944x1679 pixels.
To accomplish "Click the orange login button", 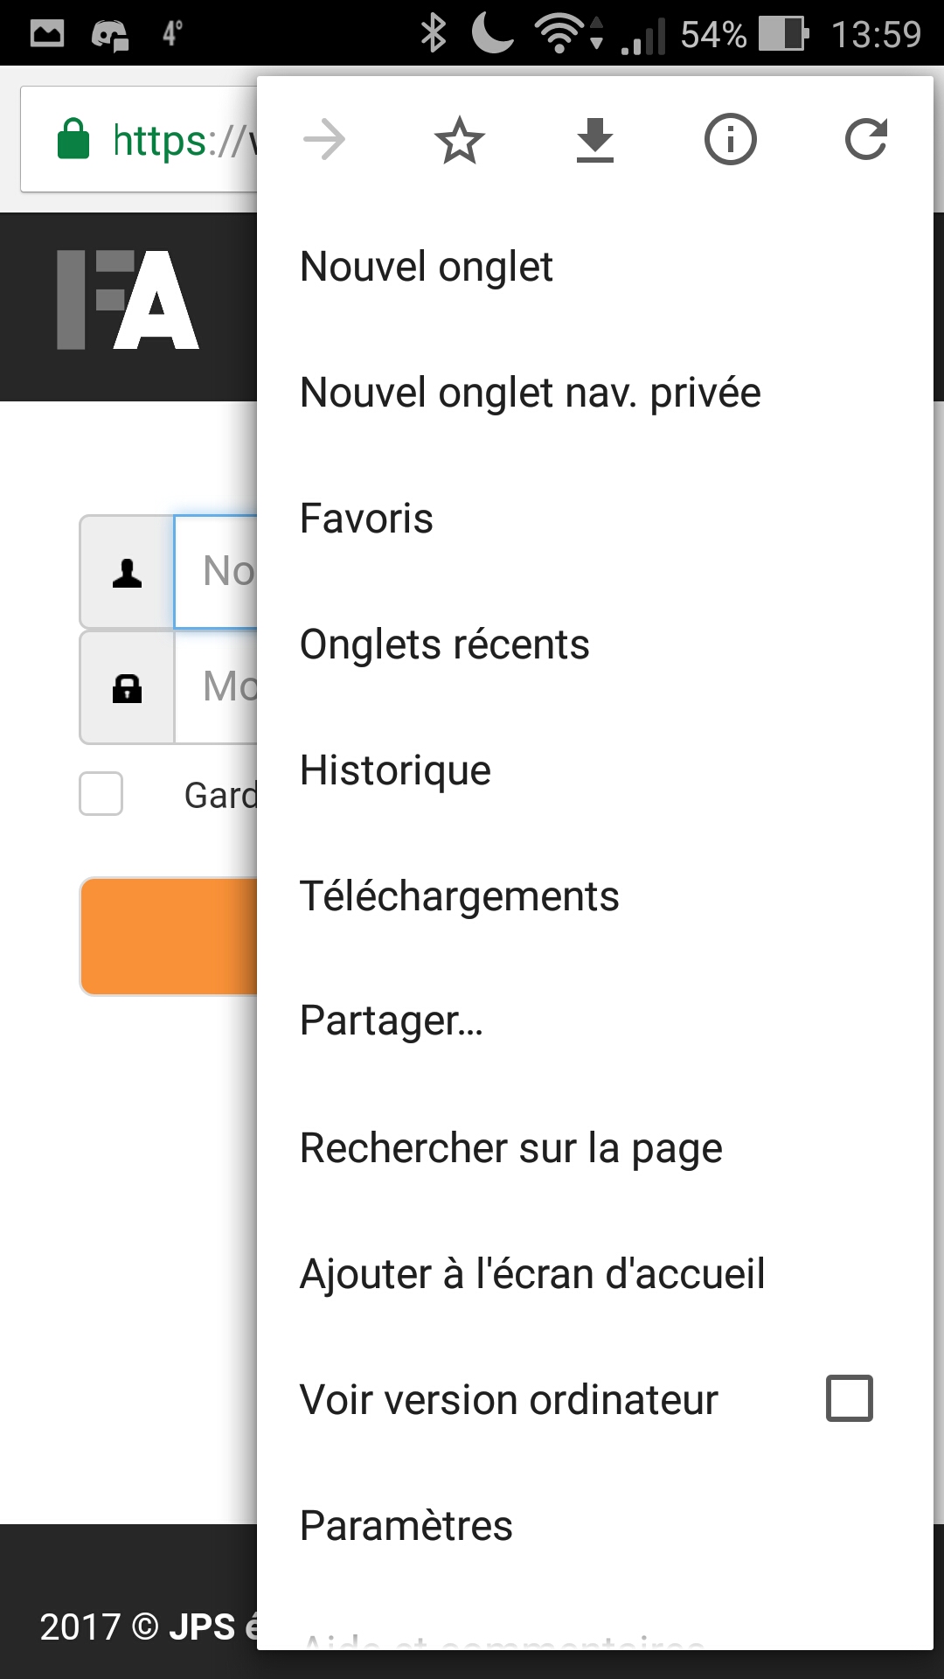I will point(169,937).
